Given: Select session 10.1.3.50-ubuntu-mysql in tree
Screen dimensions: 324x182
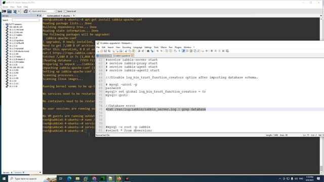Looking at the screenshot, I should [19, 51].
